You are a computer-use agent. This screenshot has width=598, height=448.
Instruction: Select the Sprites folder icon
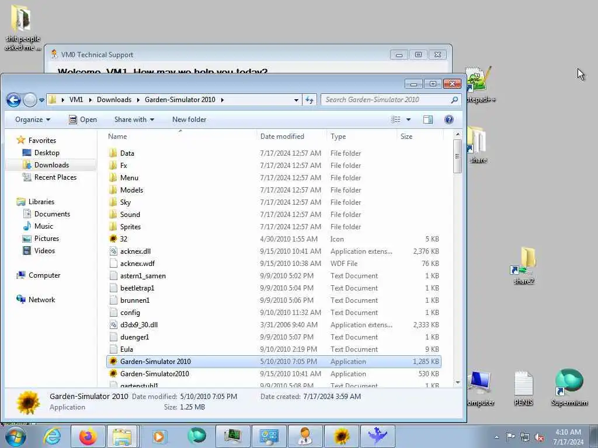click(x=113, y=227)
